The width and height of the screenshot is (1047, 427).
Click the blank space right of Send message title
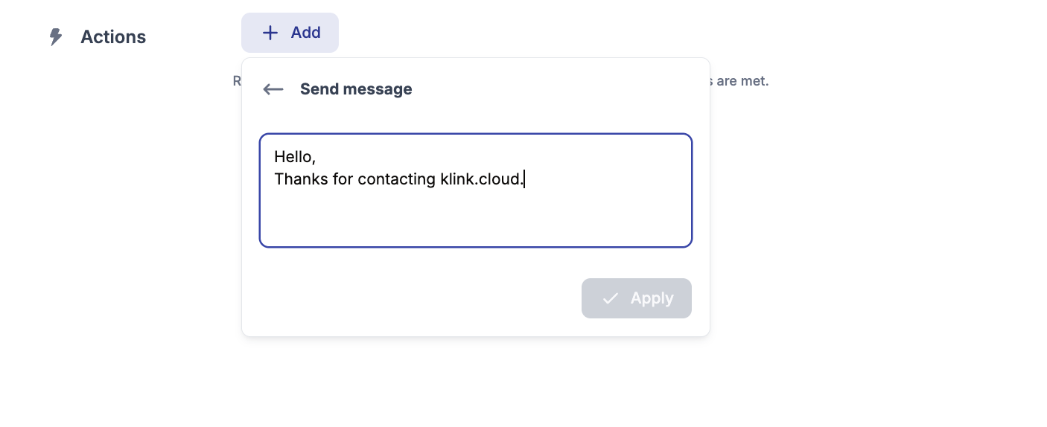(558, 89)
